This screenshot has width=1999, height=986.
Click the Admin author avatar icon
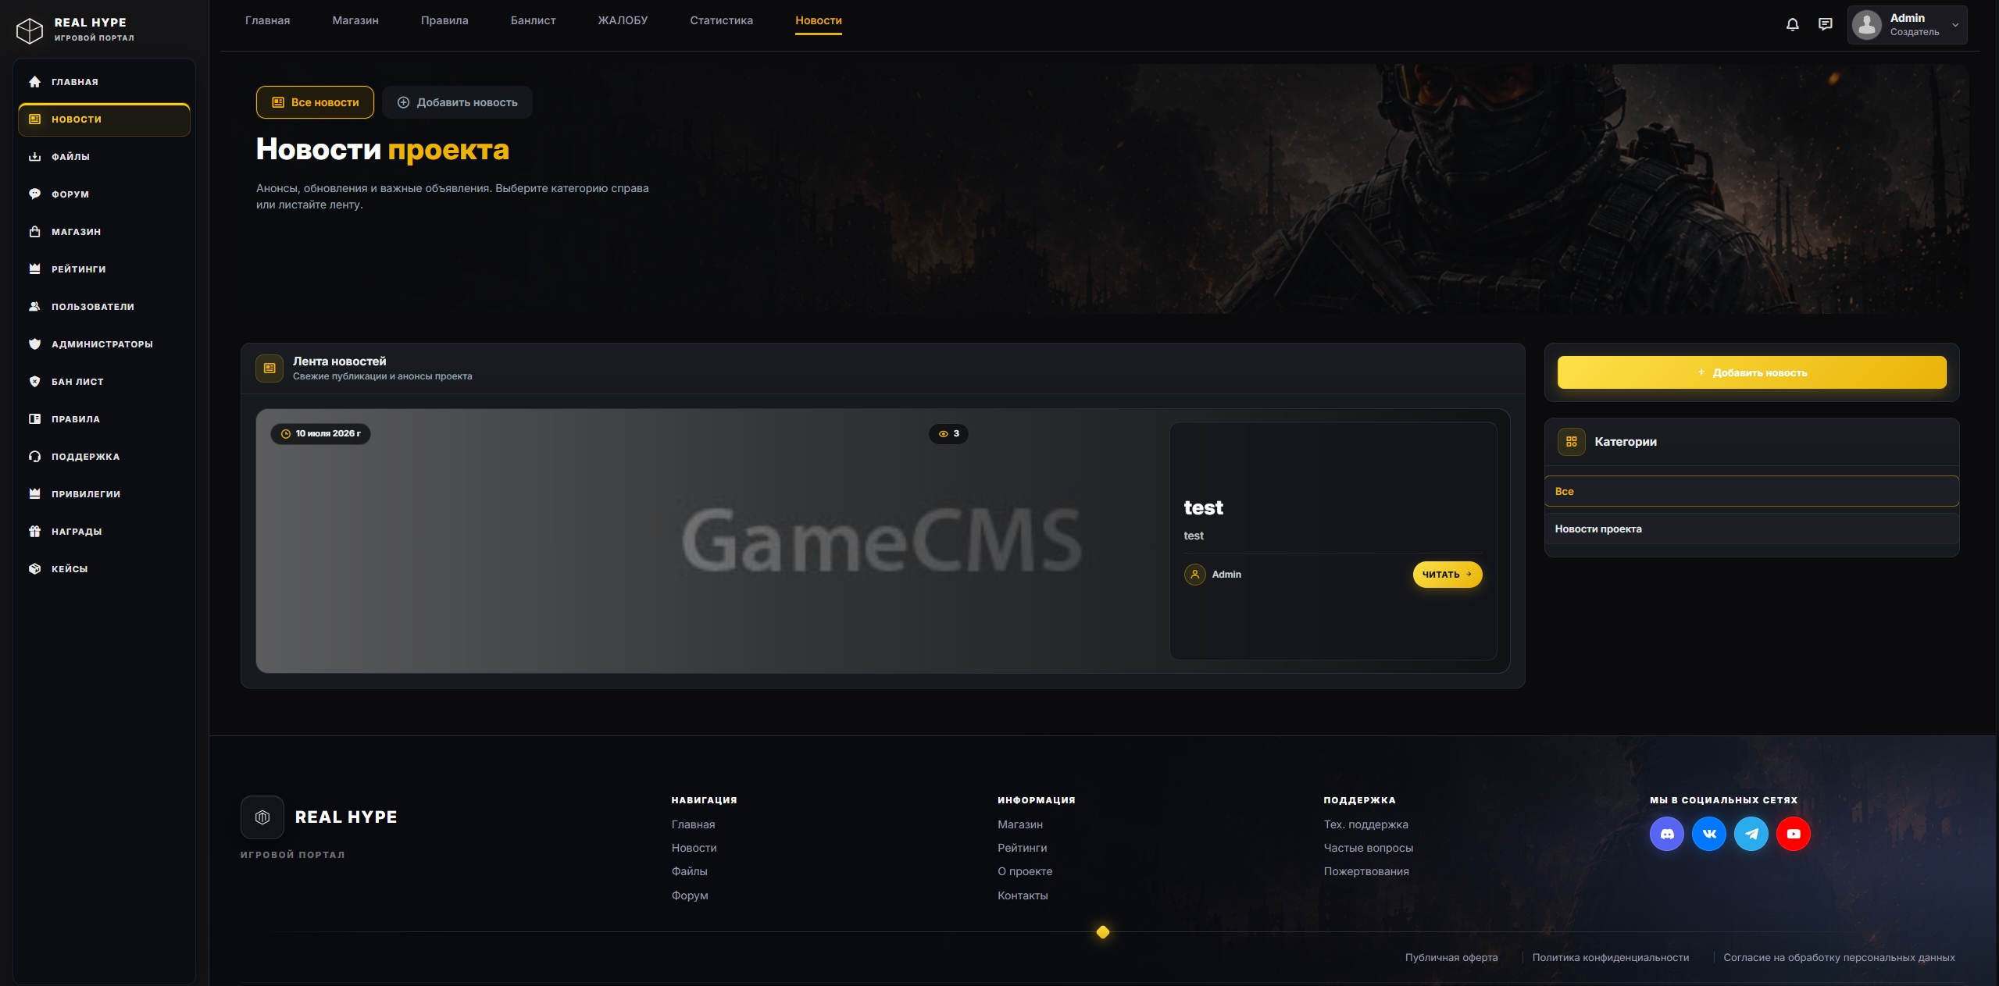pyautogui.click(x=1194, y=575)
